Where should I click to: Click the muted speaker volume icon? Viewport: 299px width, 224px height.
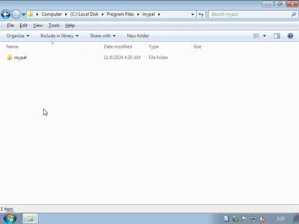(x=262, y=219)
